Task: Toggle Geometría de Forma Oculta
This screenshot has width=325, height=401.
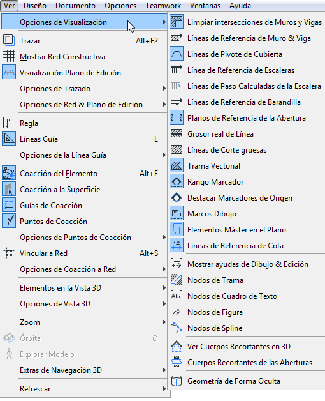Action: click(x=246, y=381)
